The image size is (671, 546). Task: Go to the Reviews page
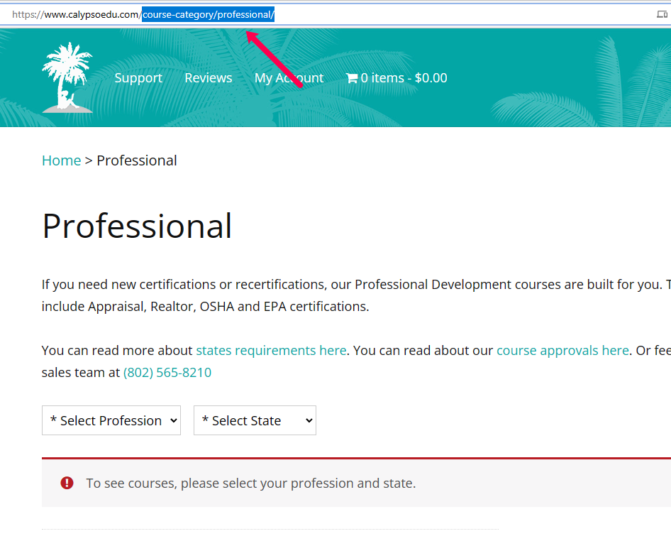[208, 78]
